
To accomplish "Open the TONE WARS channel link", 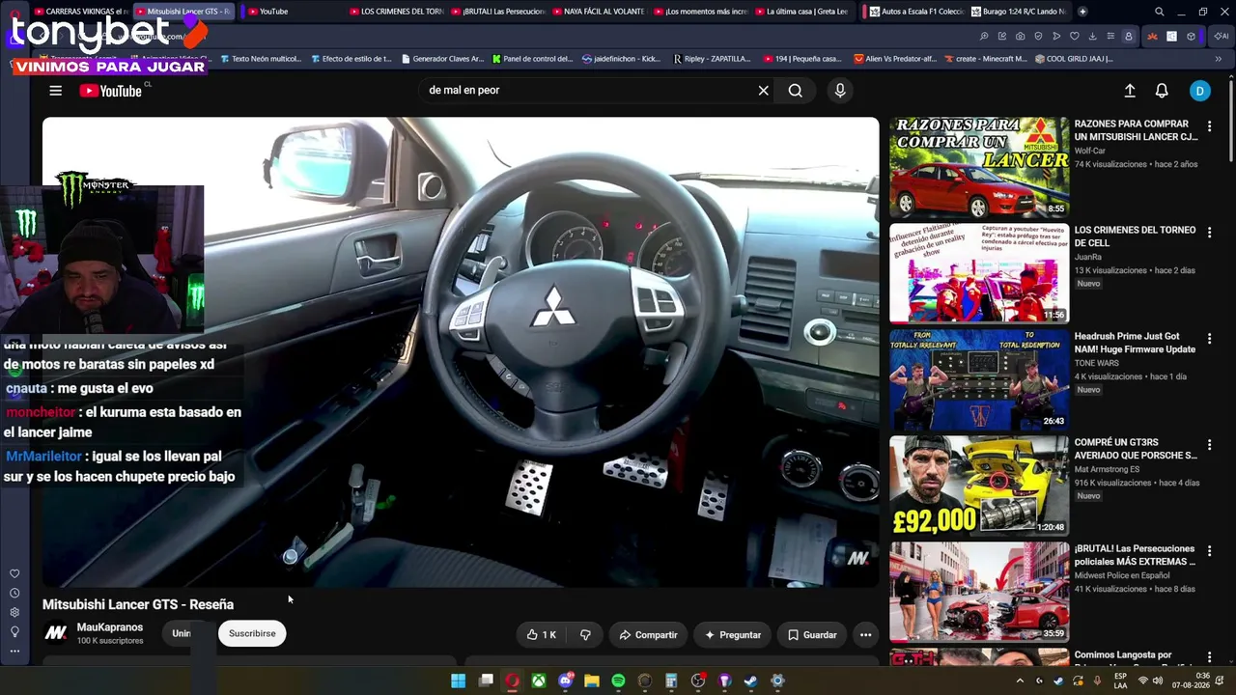I will pos(1097,363).
